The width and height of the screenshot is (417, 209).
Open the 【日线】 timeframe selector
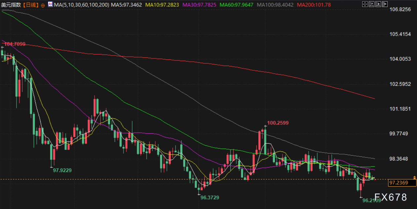pyautogui.click(x=30, y=5)
